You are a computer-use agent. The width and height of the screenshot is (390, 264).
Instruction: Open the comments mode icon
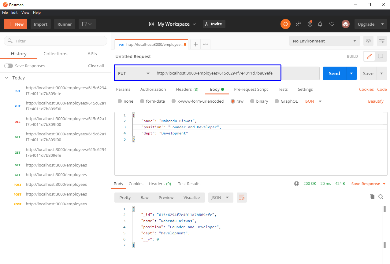tap(381, 56)
